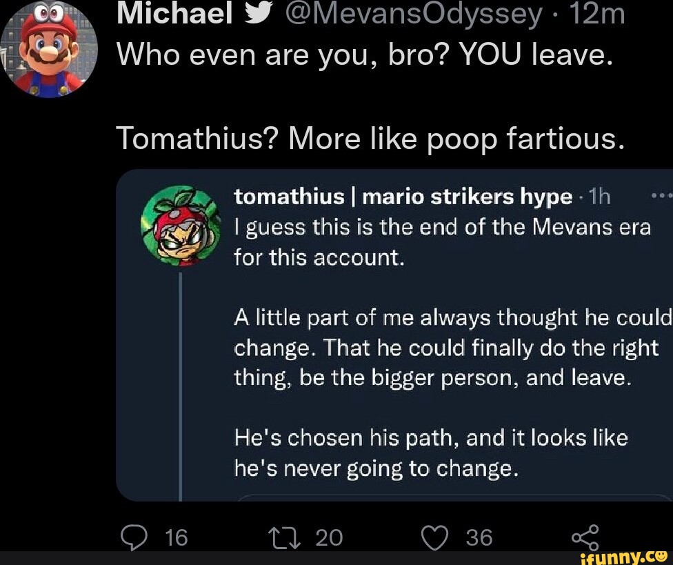
Task: Select the tweet text 'Who even are you, bro?'
Action: point(276,54)
